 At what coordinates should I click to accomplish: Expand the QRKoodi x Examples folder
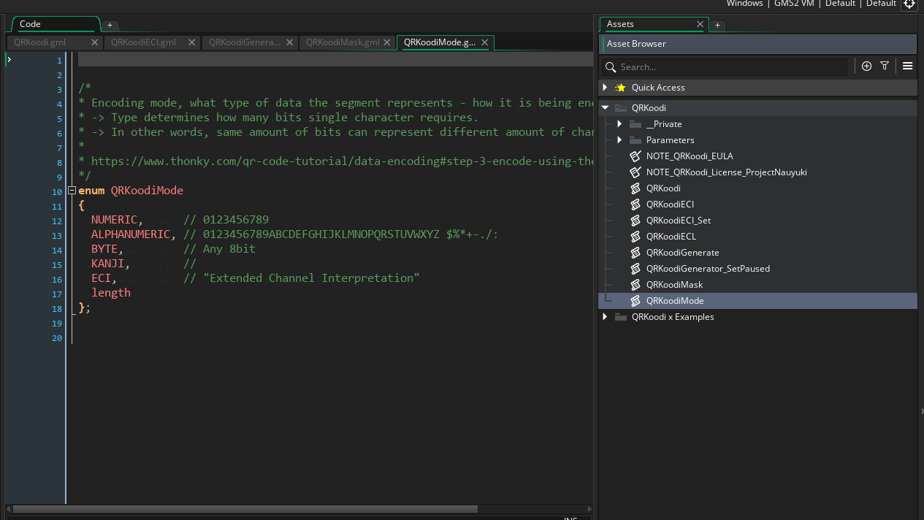[605, 317]
